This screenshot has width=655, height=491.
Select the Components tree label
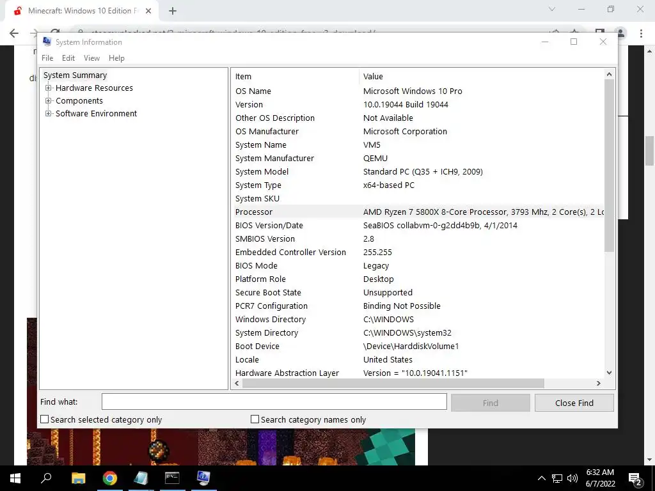pos(79,100)
